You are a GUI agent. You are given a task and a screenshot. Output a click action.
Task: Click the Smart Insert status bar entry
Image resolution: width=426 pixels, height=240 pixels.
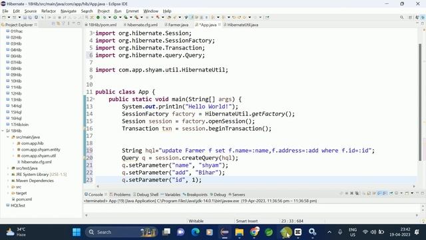tap(247, 221)
